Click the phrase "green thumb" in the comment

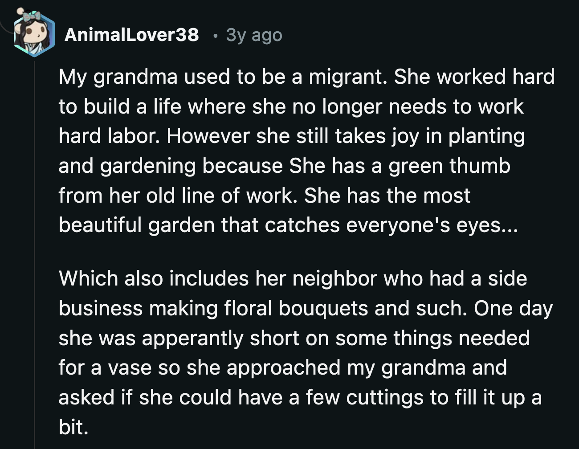449,166
